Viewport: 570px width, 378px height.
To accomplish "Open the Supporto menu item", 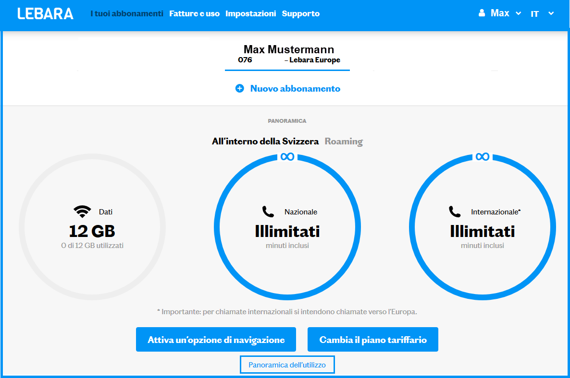I will [301, 13].
